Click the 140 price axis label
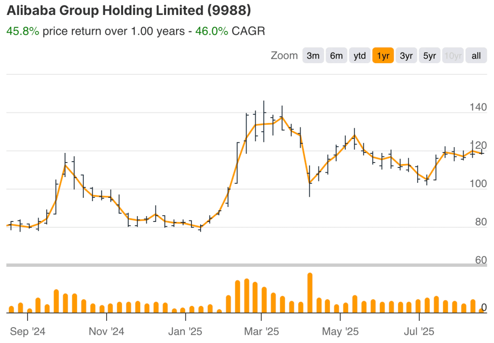 478,107
